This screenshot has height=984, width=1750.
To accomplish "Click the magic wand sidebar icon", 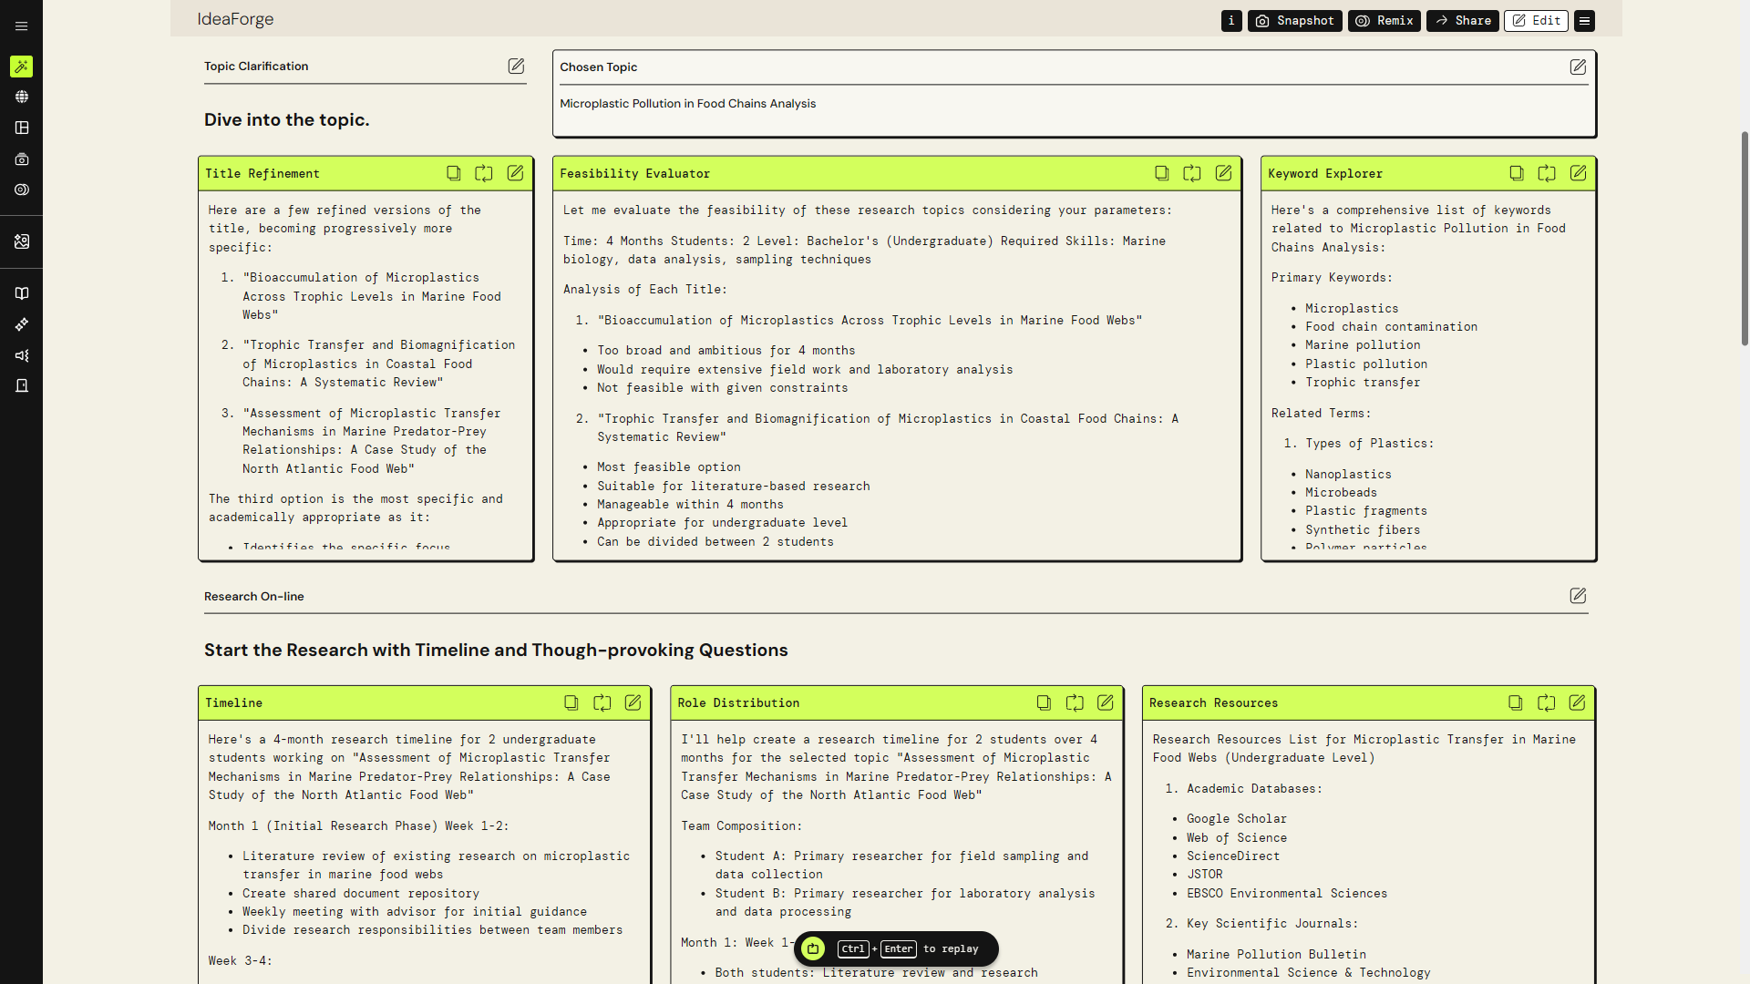I will pos(21,67).
